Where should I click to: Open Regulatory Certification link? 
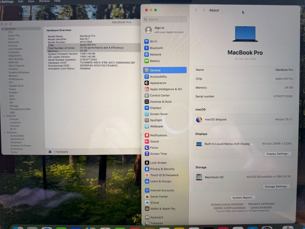(261, 203)
